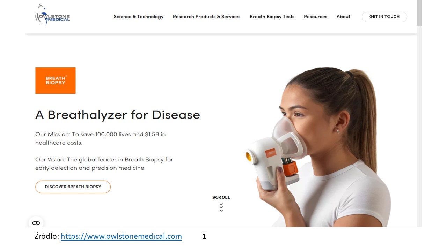
Task: Open the Science & Technology menu
Action: point(139,17)
